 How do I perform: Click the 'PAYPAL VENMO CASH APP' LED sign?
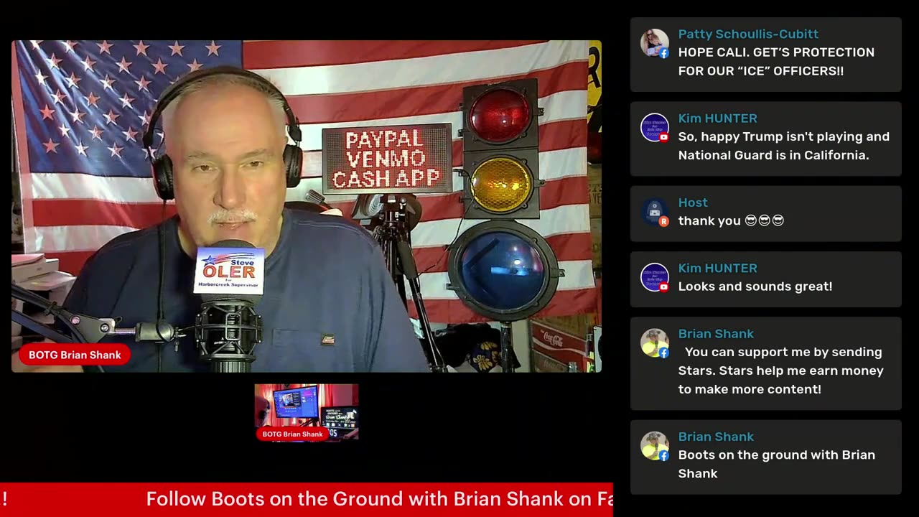point(386,159)
